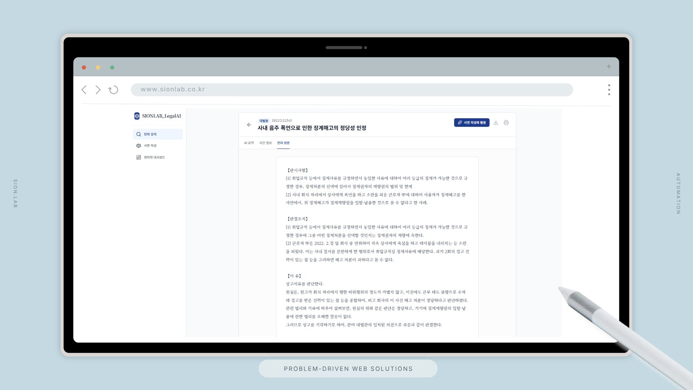Click the SIONLAB_LegalAI logo
This screenshot has width=693, height=390.
tap(157, 116)
